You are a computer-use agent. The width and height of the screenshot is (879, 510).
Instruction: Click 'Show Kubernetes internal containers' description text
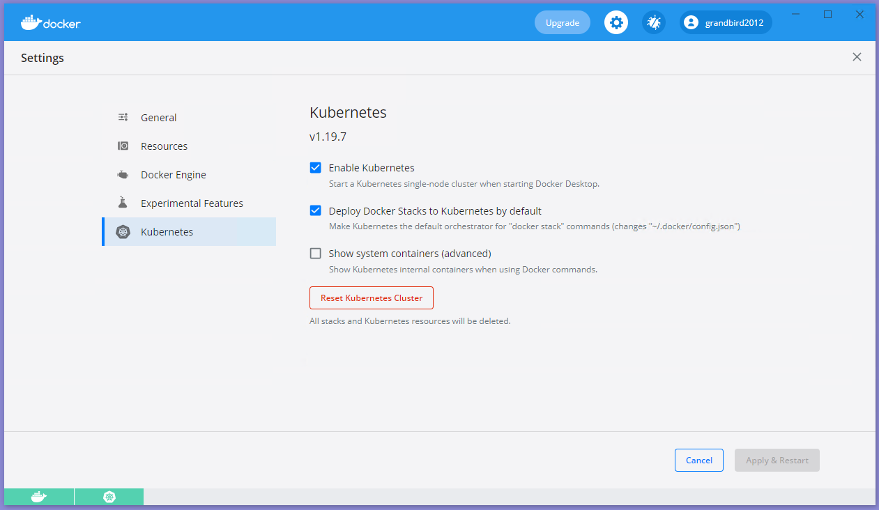tap(463, 269)
